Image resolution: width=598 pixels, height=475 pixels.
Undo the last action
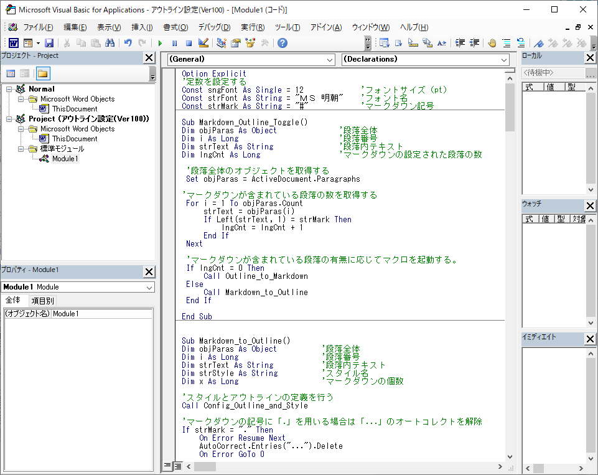click(x=128, y=43)
